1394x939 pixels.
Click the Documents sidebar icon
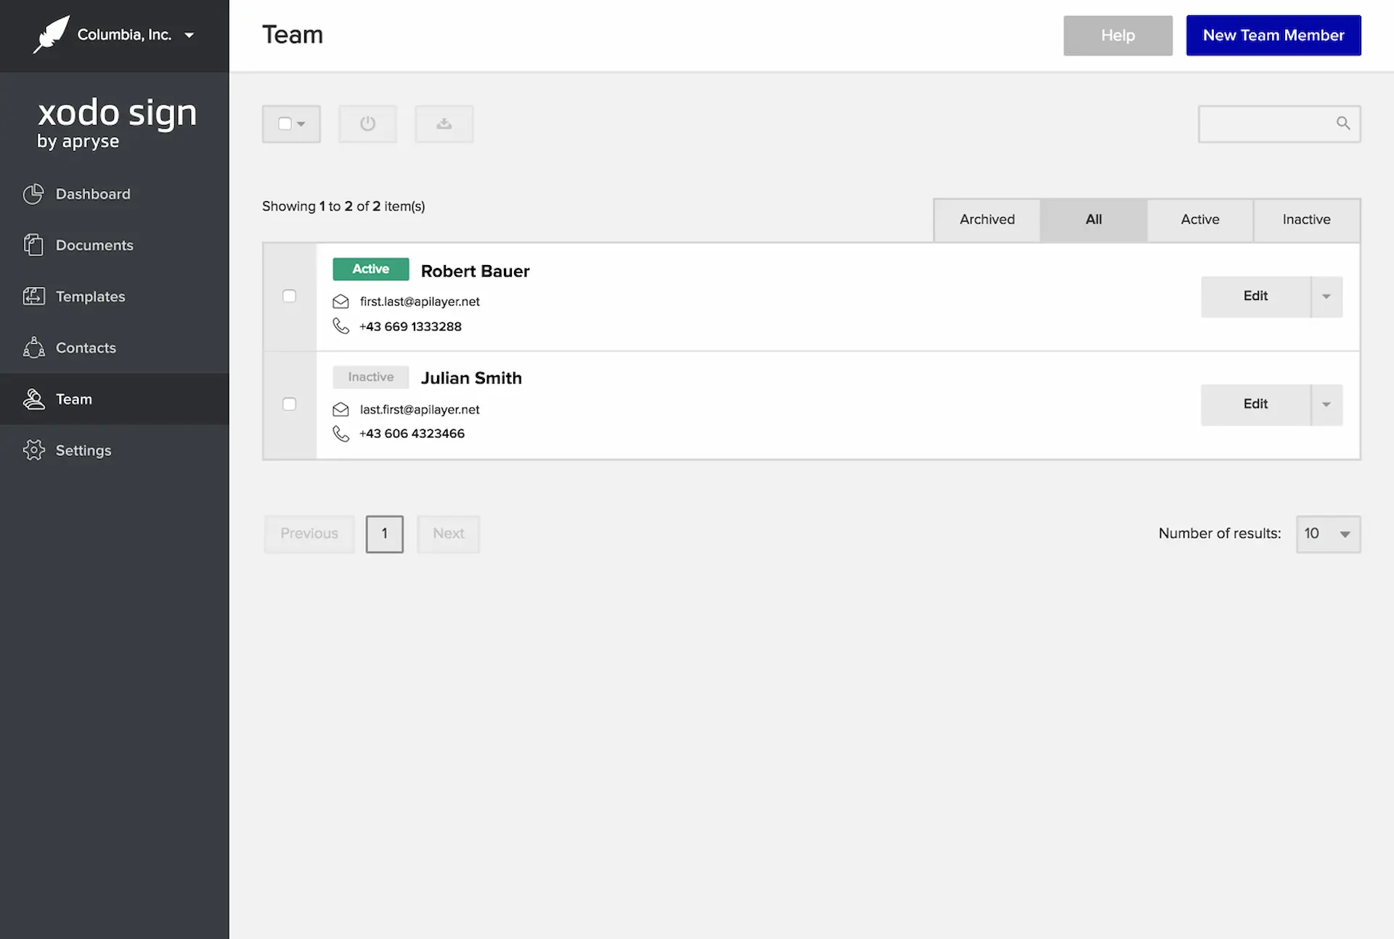pyautogui.click(x=33, y=244)
